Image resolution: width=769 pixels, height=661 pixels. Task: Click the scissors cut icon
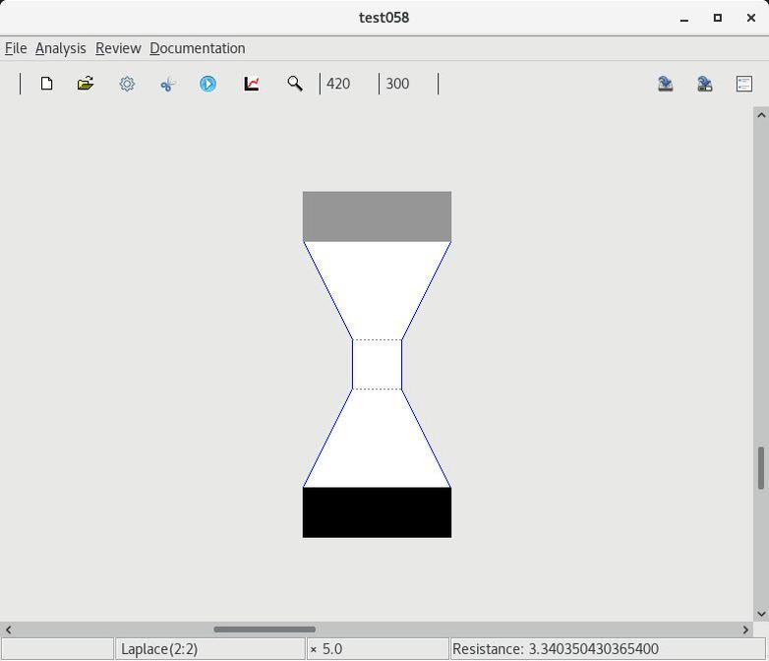pyautogui.click(x=167, y=85)
